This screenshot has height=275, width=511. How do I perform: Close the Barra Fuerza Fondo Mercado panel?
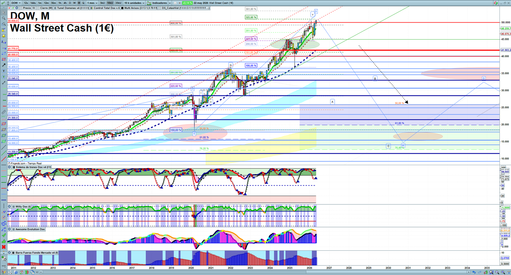point(9,253)
